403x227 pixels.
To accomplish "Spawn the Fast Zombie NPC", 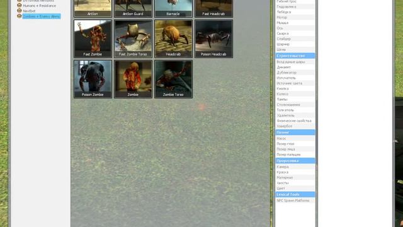I will pyautogui.click(x=93, y=38).
